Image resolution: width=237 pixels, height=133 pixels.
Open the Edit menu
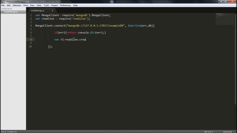pyautogui.click(x=9, y=5)
